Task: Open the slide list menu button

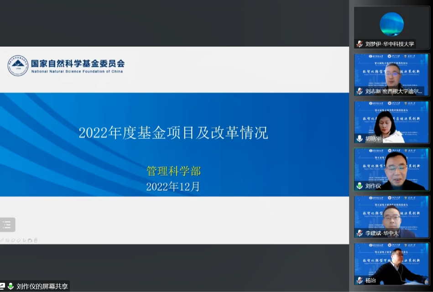Action: click(x=7, y=224)
